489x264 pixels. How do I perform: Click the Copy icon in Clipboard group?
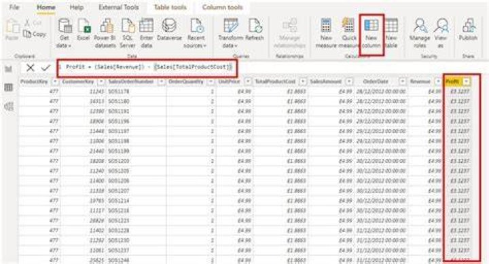27,34
